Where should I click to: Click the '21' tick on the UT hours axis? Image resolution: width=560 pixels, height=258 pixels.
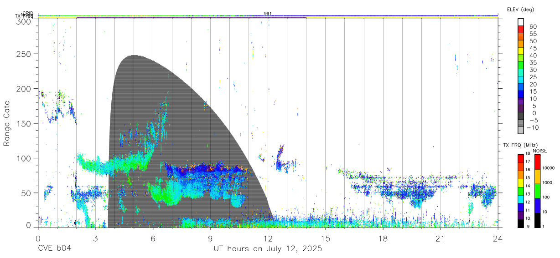tap(440, 238)
